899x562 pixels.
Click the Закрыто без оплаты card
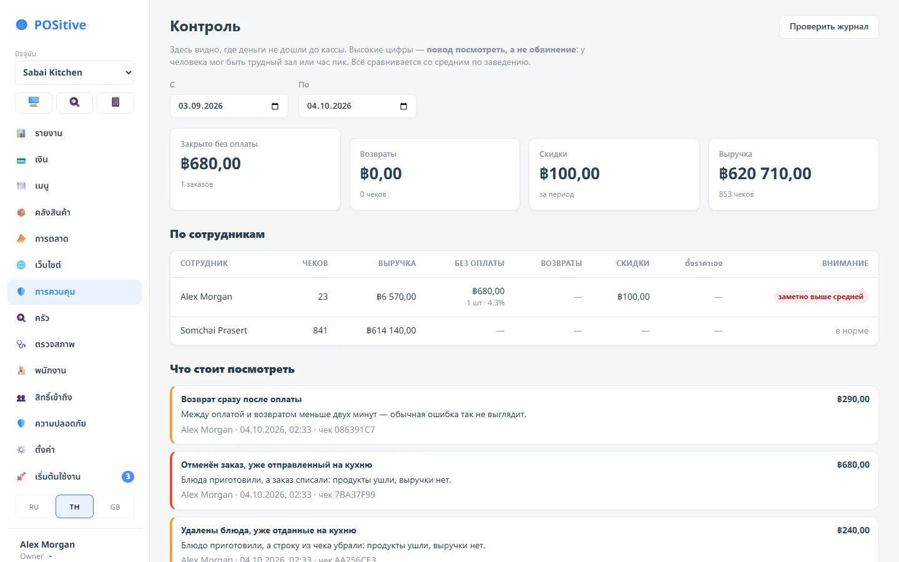pos(255,169)
